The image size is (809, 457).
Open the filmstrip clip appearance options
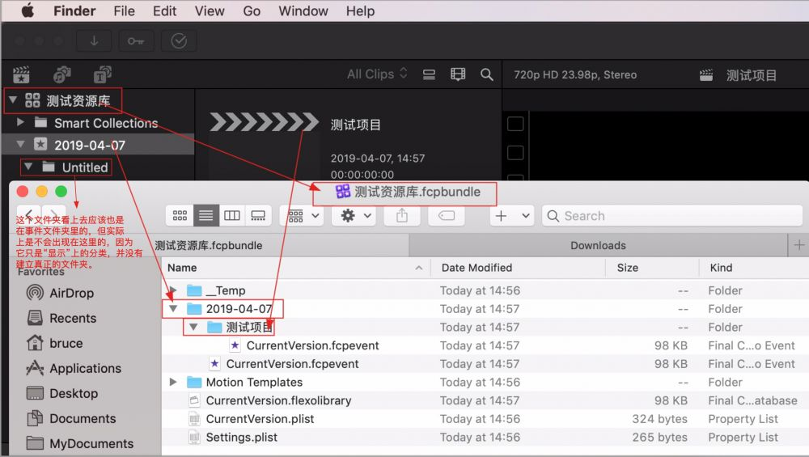pos(458,74)
